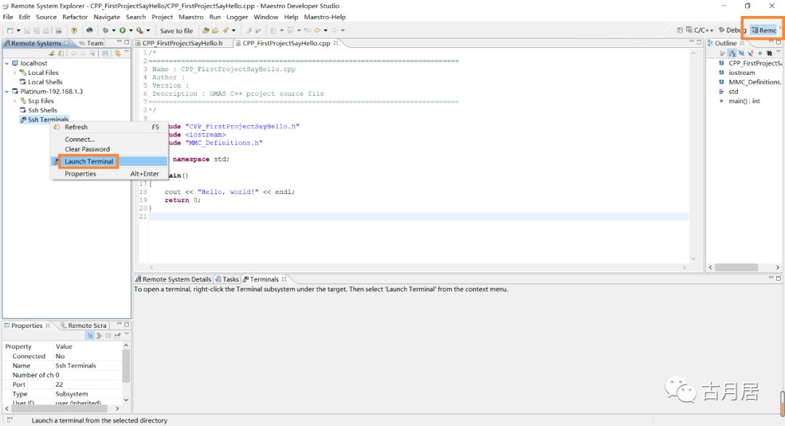The width and height of the screenshot is (785, 426).
Task: Expand the Scp Files node
Action: coord(15,100)
